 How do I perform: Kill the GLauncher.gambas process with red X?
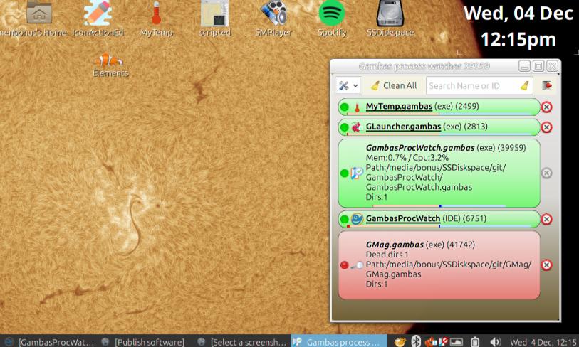click(546, 127)
